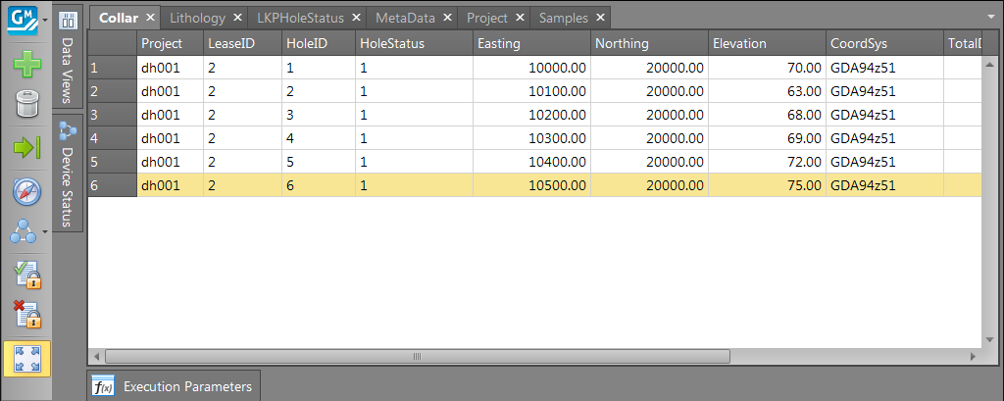Toggle the full-screen expand arrows button

26,358
